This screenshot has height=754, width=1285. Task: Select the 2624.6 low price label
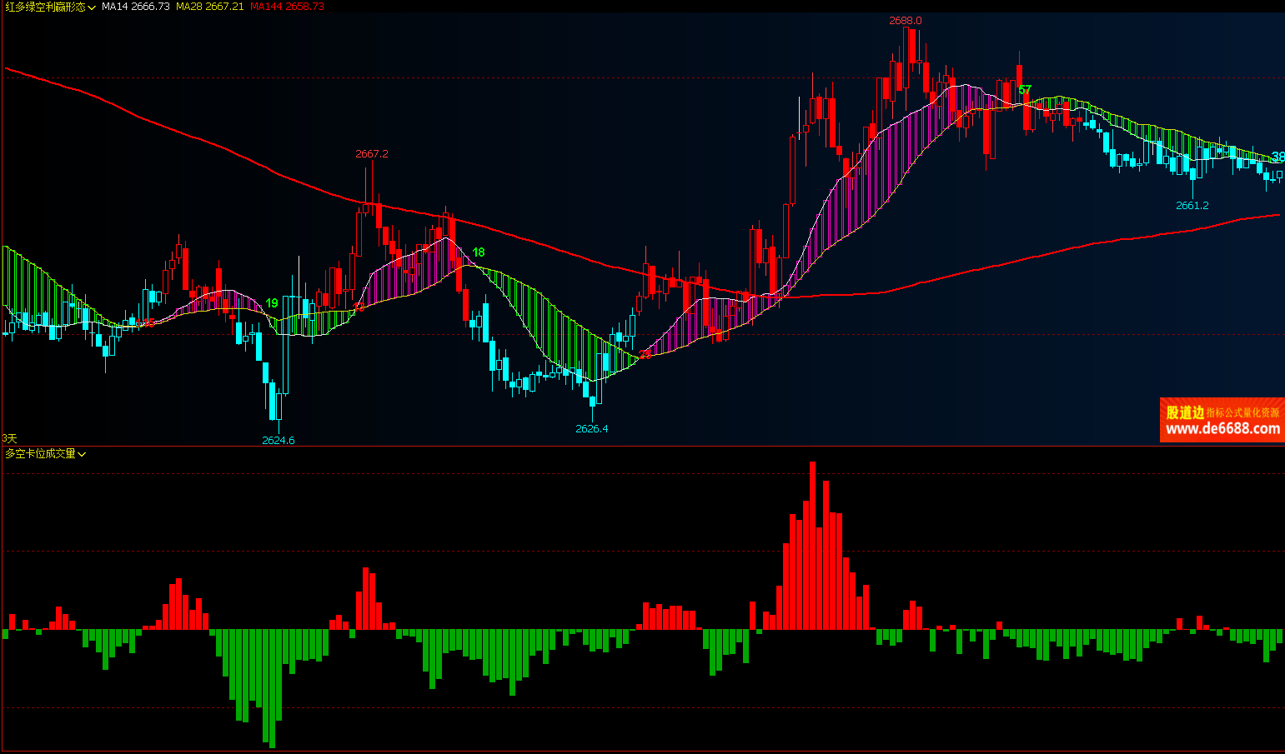tap(278, 441)
